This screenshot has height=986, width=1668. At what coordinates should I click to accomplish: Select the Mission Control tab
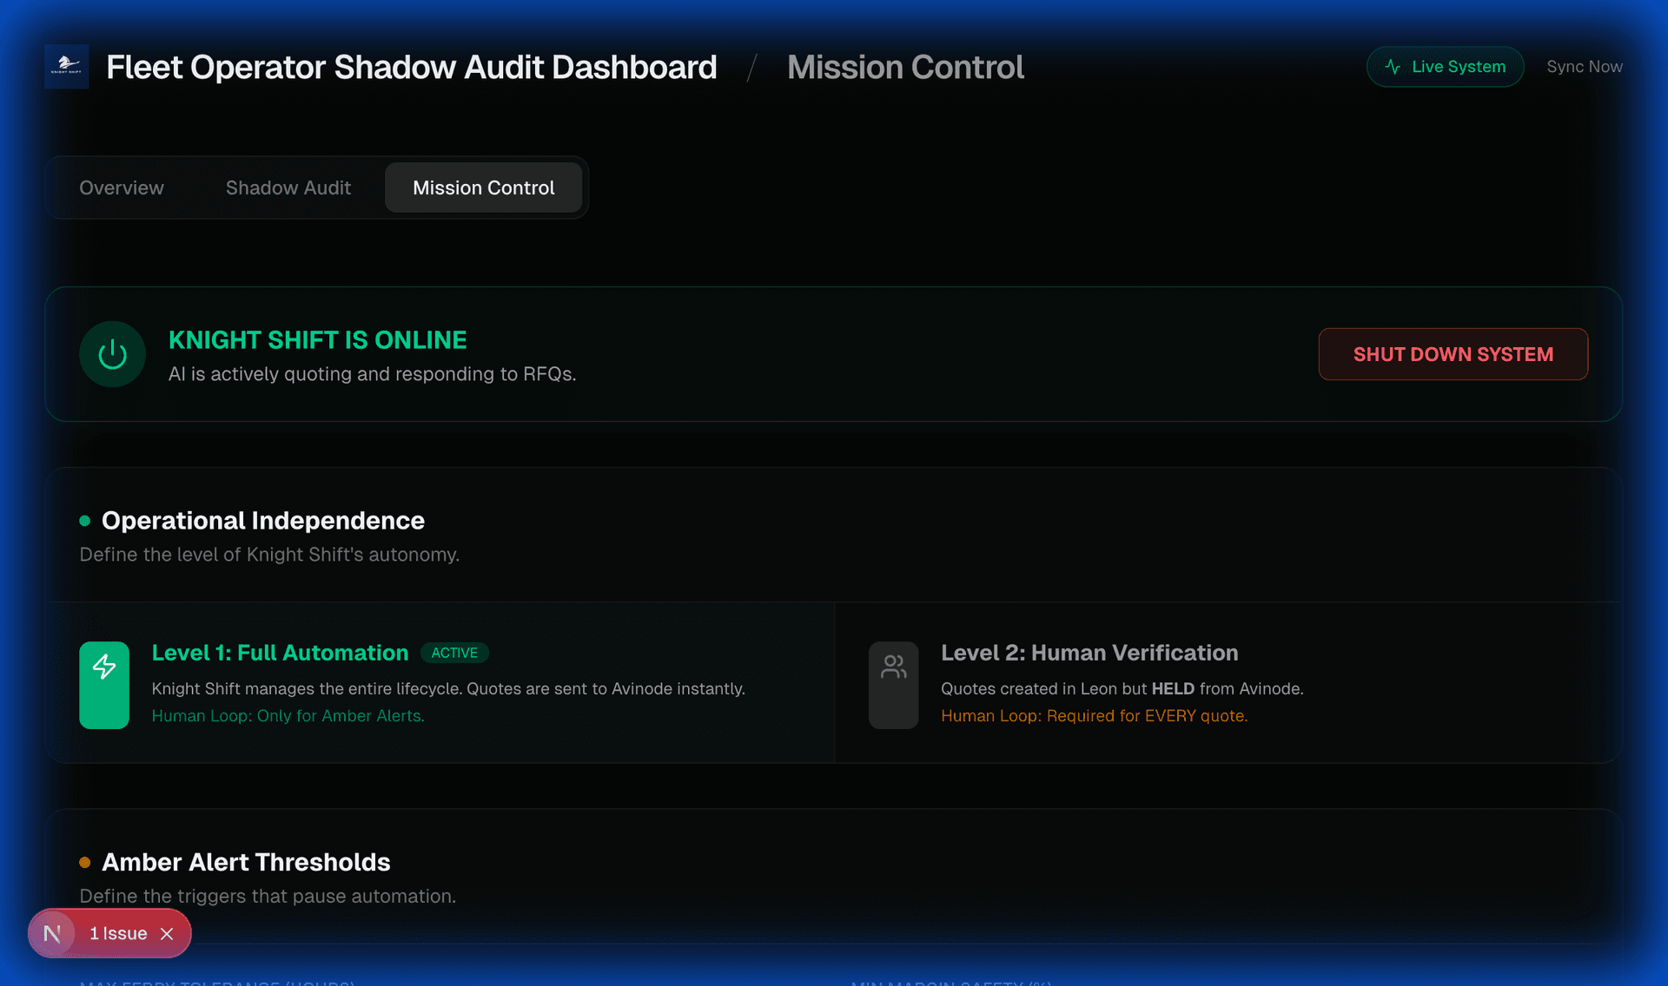coord(484,187)
